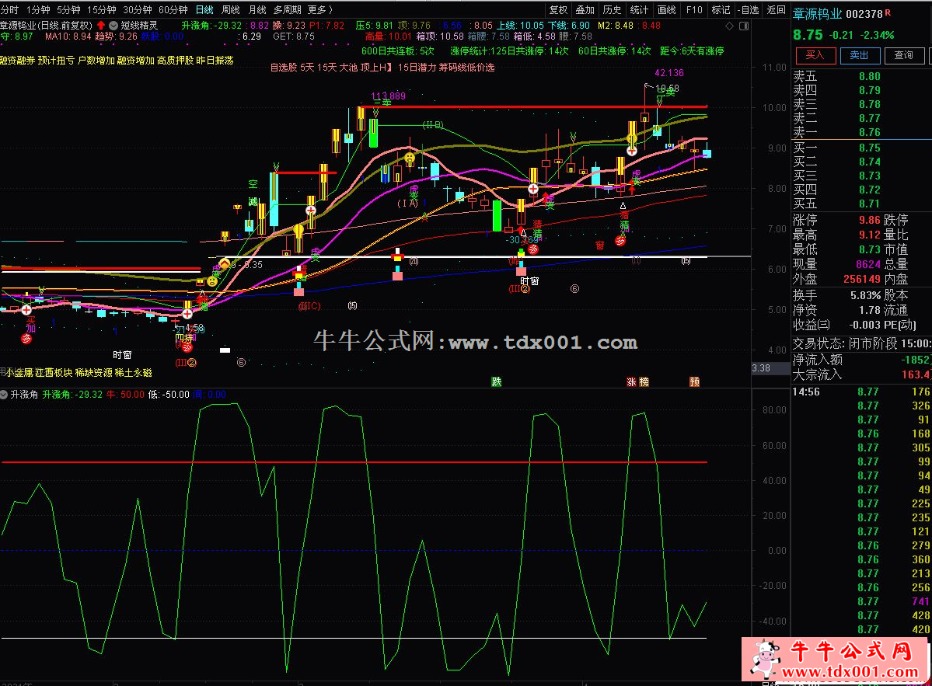Click the white 时窗 label at bottom left of the main chart

tap(122, 355)
